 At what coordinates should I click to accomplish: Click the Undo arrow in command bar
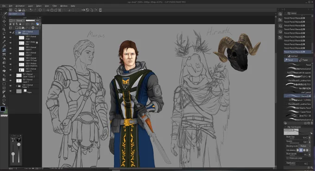pyautogui.click(x=31, y=10)
